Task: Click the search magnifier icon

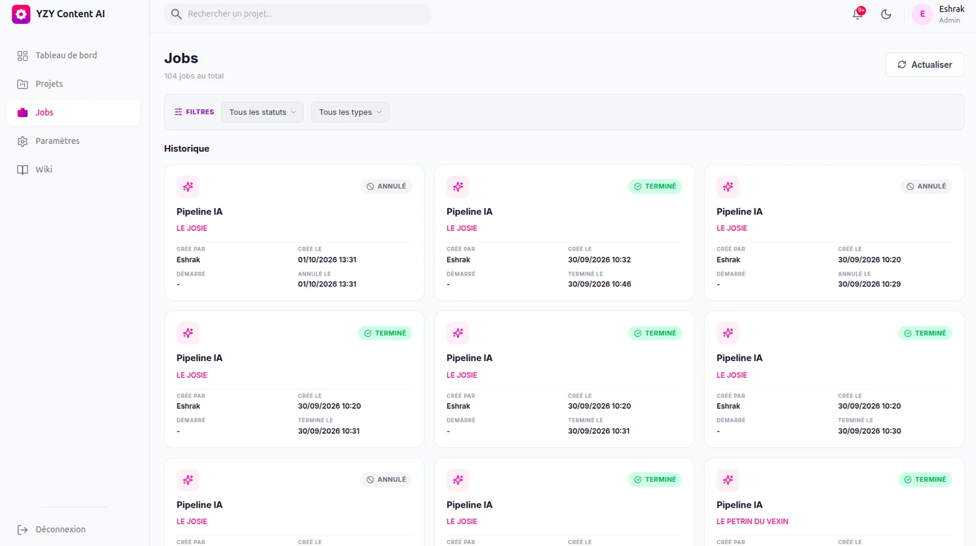Action: point(176,14)
